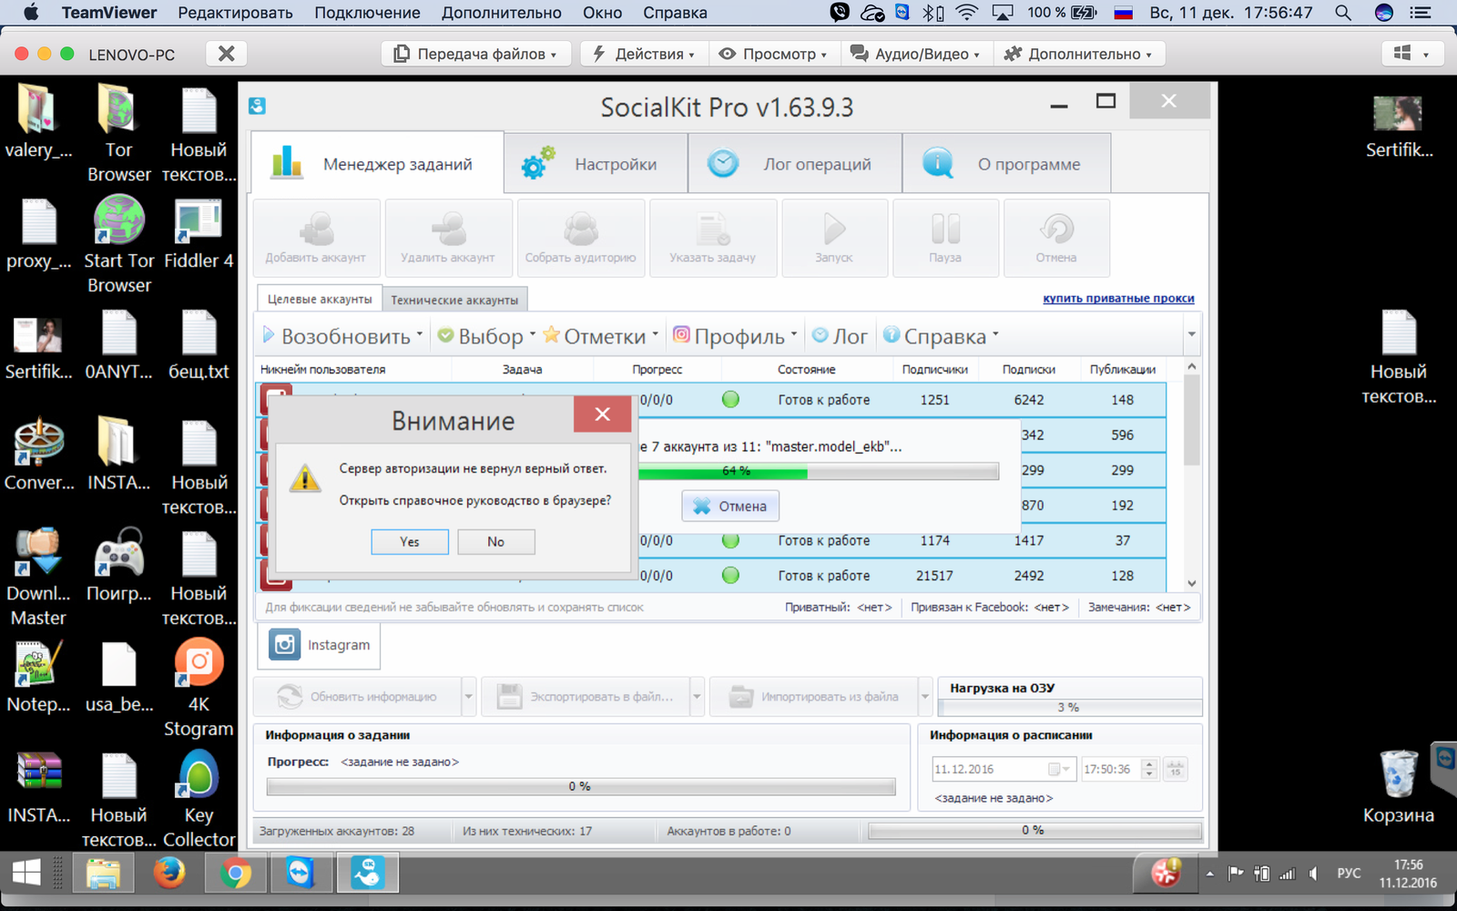The height and width of the screenshot is (911, 1457).
Task: Select the Технические аккаунты tab
Action: pyautogui.click(x=454, y=300)
